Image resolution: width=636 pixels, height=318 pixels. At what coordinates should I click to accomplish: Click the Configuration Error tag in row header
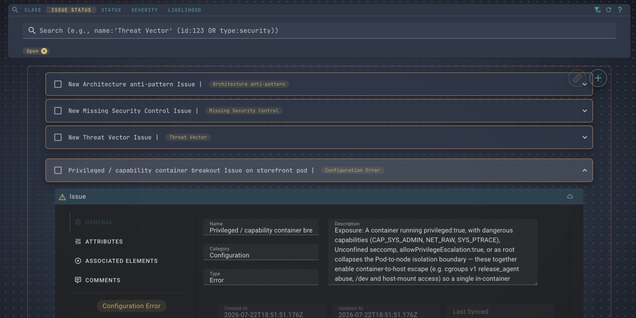(x=353, y=170)
